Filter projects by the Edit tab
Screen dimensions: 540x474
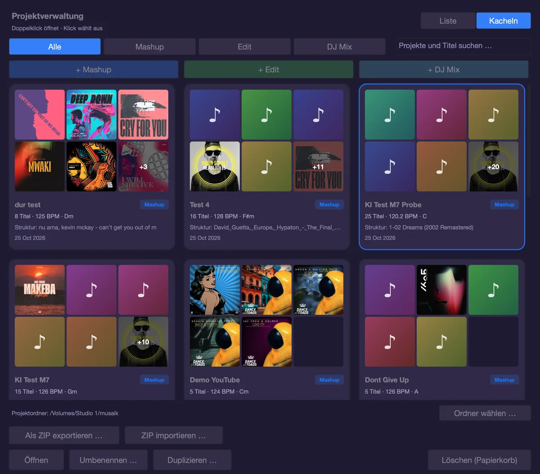(244, 46)
